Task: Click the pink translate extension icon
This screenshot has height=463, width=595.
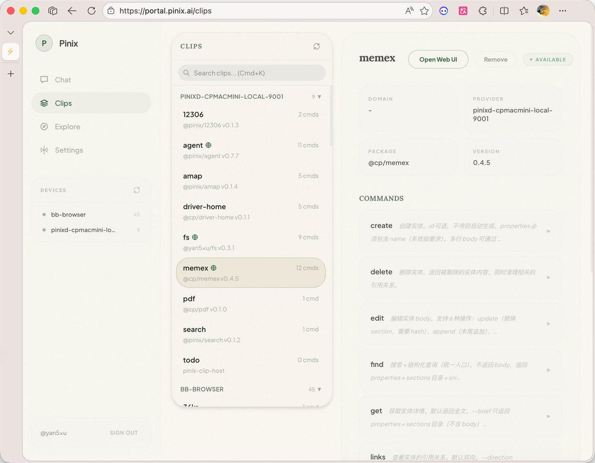Action: pos(463,11)
